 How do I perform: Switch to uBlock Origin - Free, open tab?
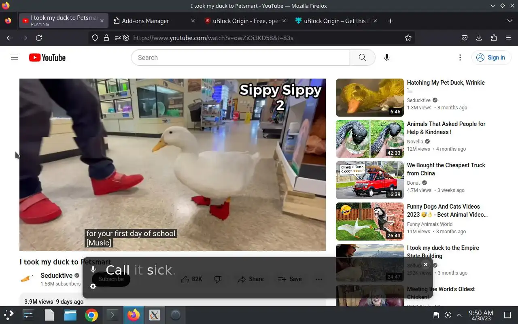pyautogui.click(x=242, y=21)
